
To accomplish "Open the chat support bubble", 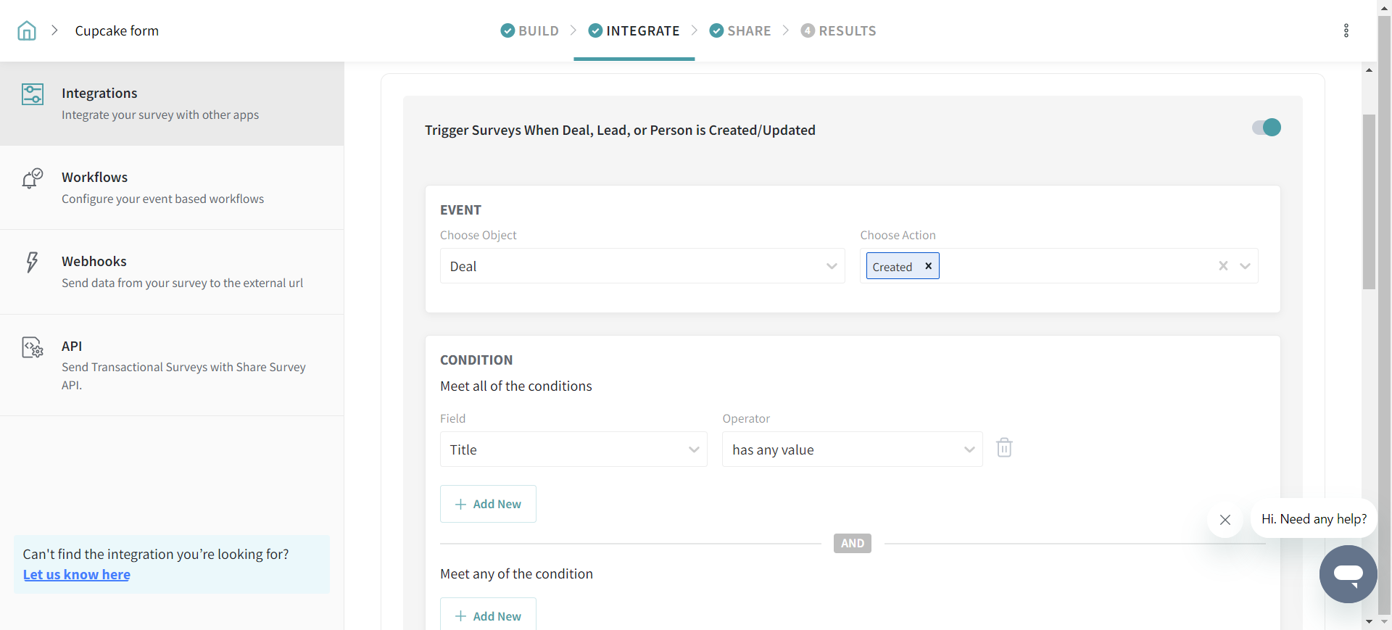I will point(1348,574).
